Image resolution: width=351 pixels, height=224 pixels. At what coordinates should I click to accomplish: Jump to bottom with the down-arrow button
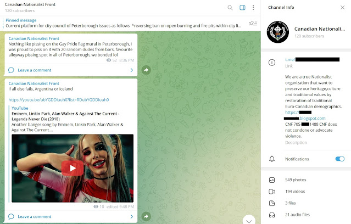249,221
